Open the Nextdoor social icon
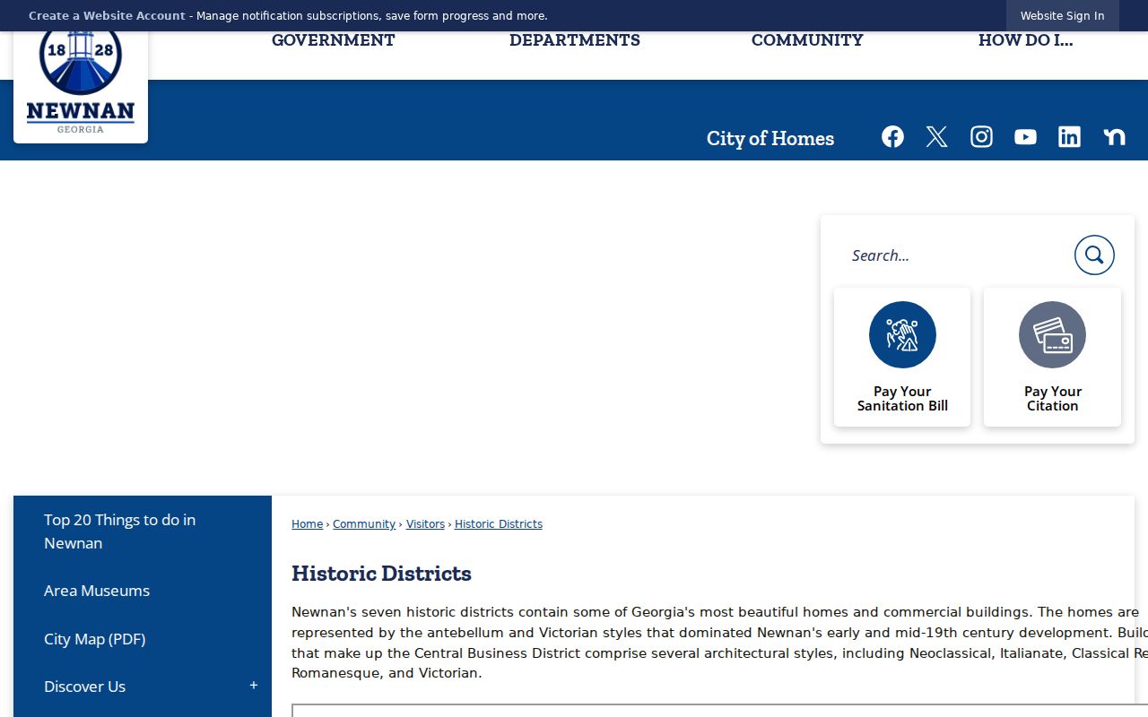Viewport: 1148px width, 717px height. coord(1114,136)
